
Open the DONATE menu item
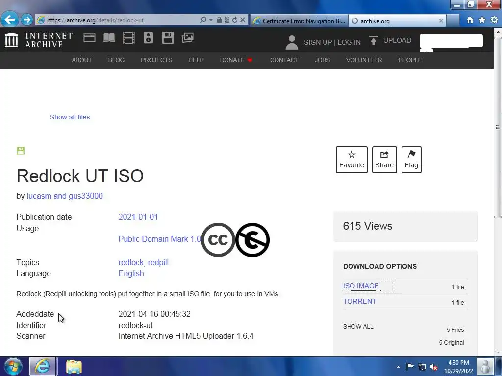pos(236,60)
